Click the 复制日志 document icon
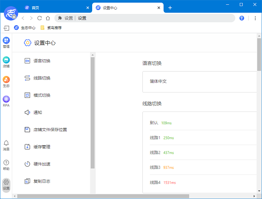Viewport: 262px width, 199px height. (27, 181)
